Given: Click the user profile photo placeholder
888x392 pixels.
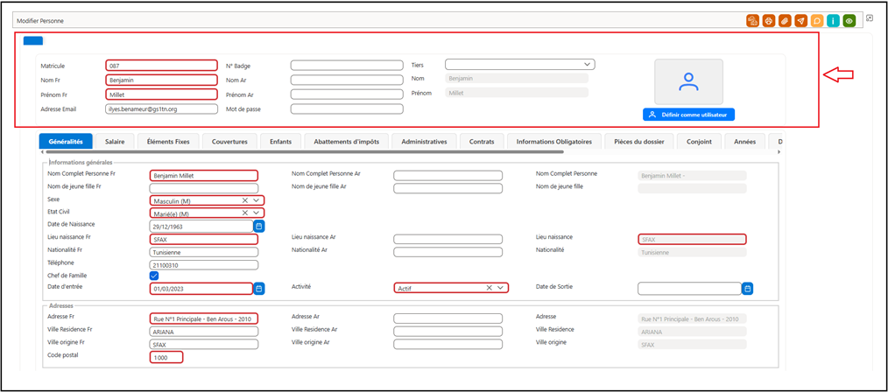Looking at the screenshot, I should 688,81.
